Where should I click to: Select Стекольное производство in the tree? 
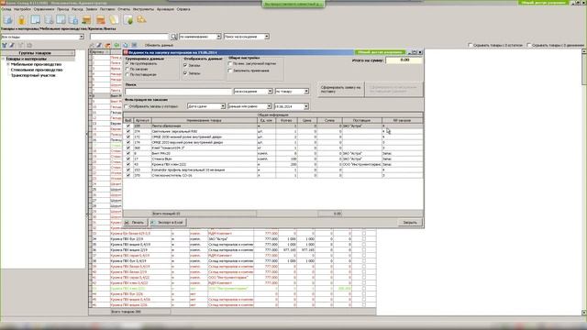[x=37, y=70]
